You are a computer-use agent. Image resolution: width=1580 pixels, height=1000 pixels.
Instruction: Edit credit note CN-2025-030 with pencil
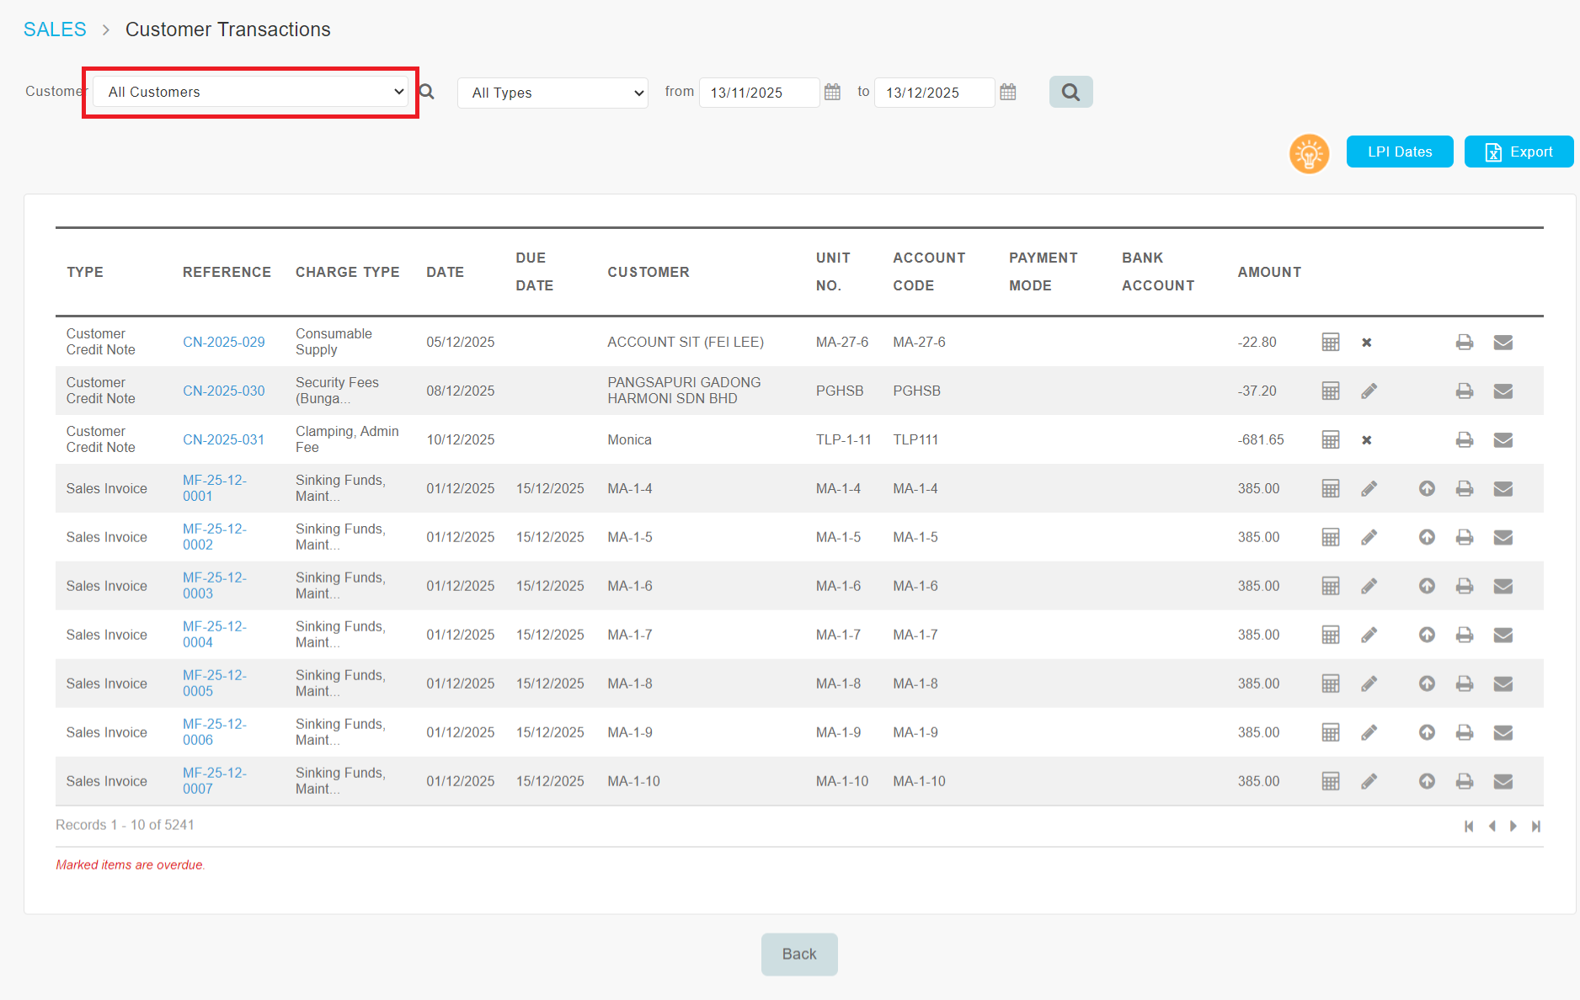tap(1369, 391)
